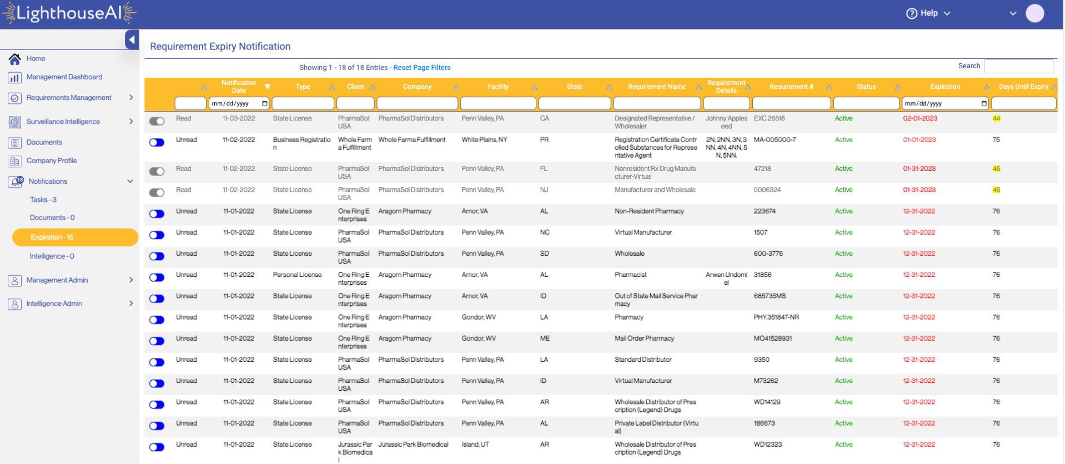Image resolution: width=1066 pixels, height=464 pixels.
Task: Click the Help text button
Action: tap(929, 13)
